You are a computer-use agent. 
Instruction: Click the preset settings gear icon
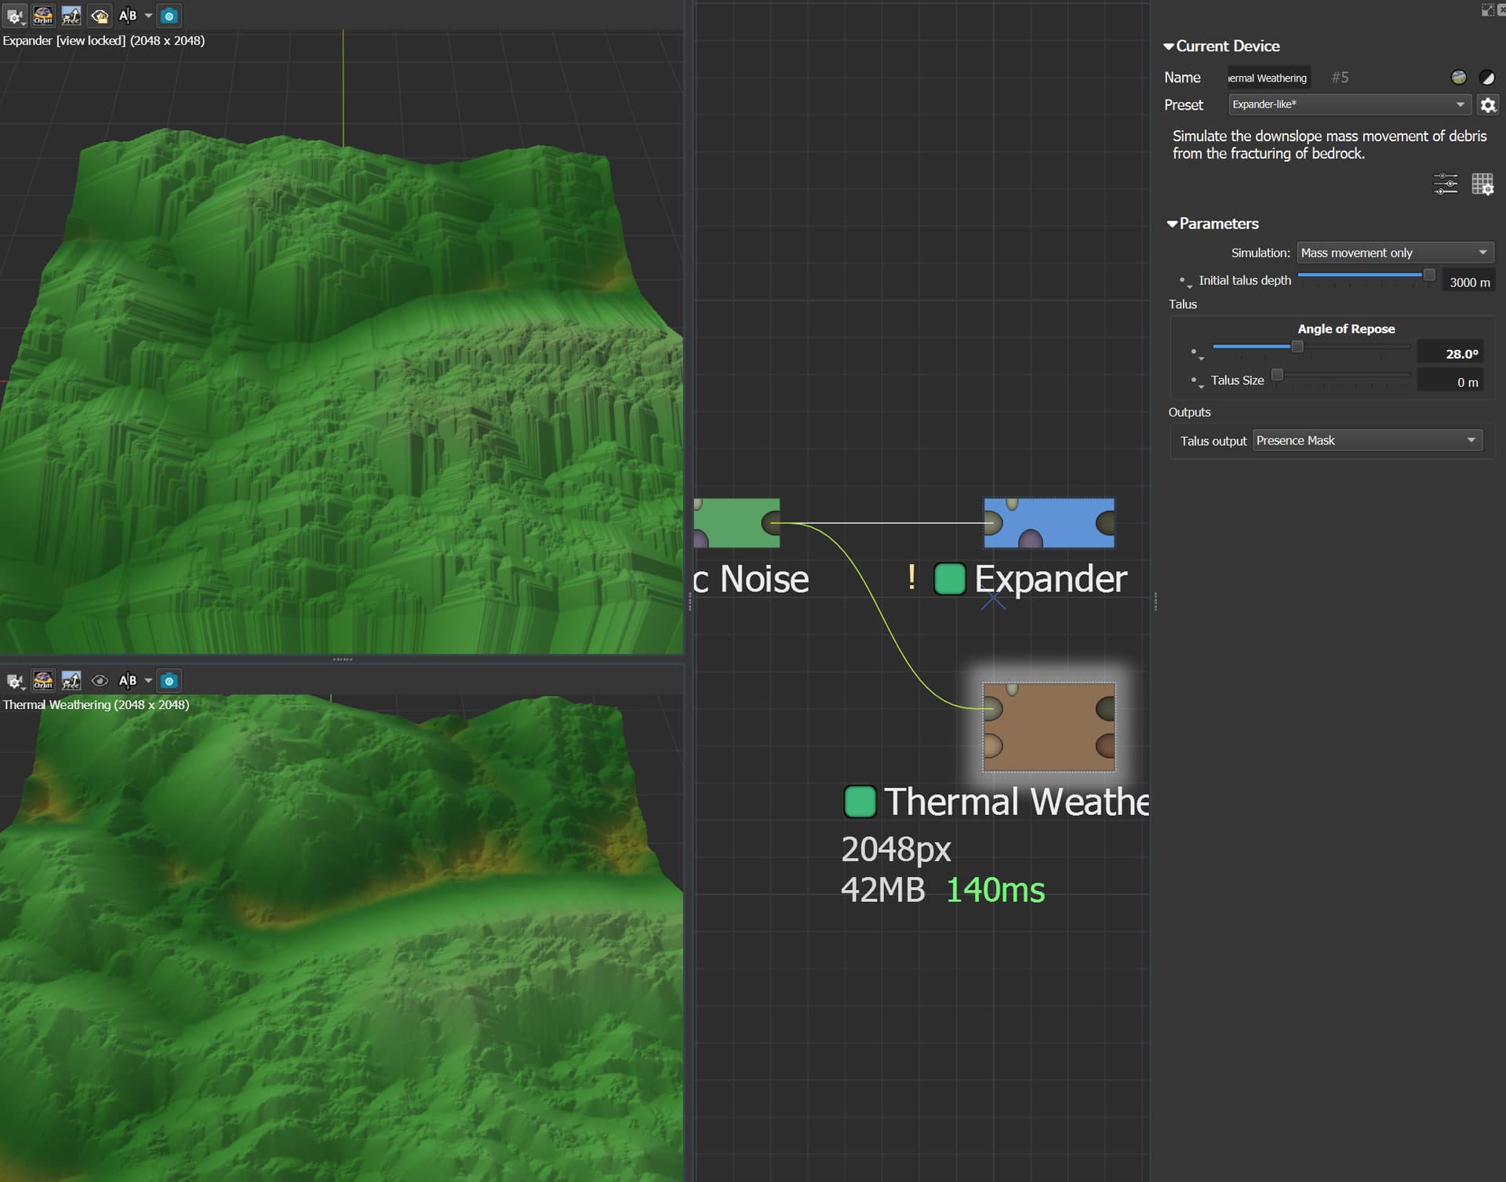pyautogui.click(x=1488, y=104)
